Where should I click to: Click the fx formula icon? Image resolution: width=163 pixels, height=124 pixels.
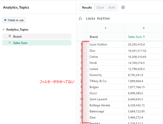click(x=80, y=18)
